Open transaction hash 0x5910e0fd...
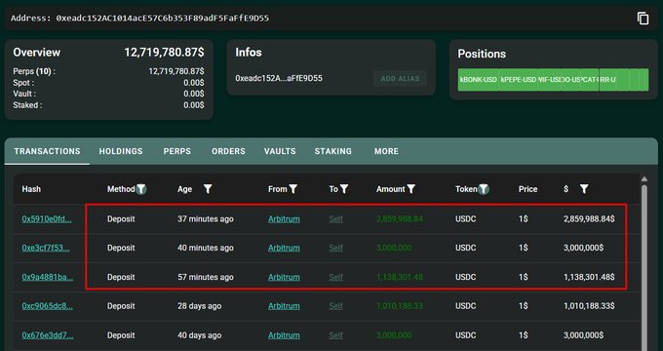Viewport: 663px width, 351px height. click(x=47, y=219)
